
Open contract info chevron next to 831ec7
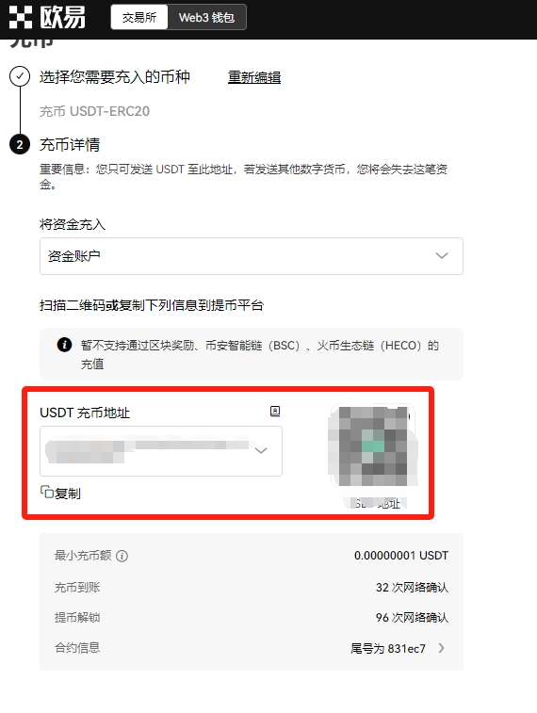(x=441, y=648)
